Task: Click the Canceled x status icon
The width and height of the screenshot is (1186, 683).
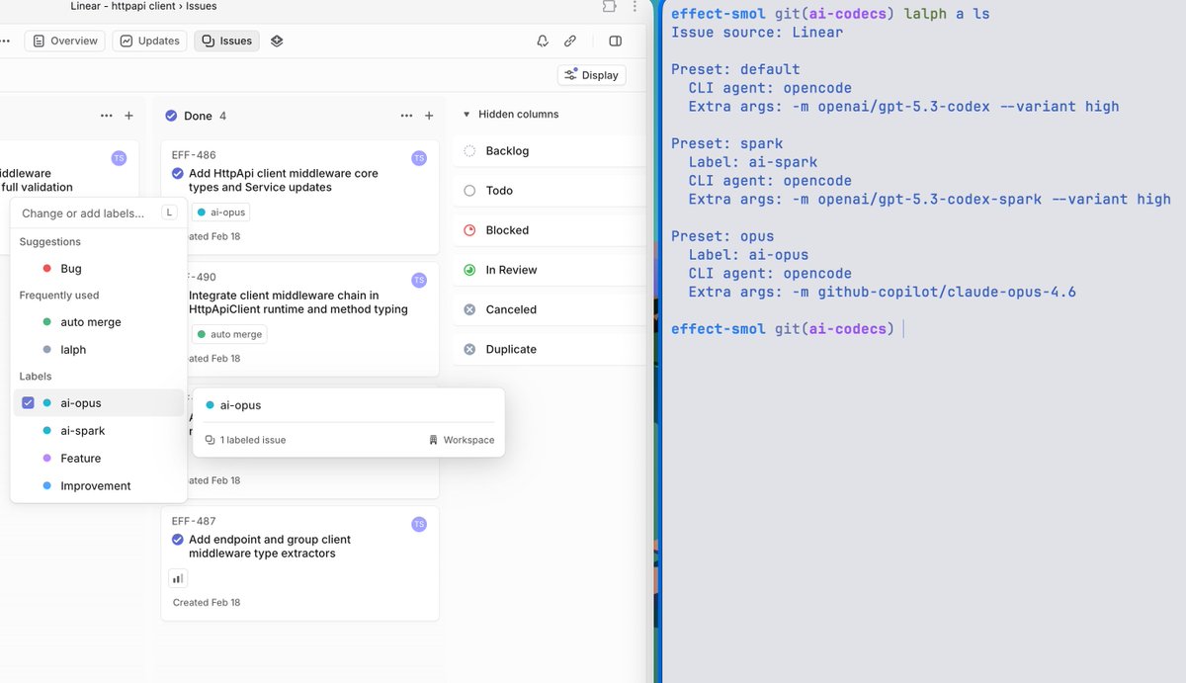Action: [469, 309]
